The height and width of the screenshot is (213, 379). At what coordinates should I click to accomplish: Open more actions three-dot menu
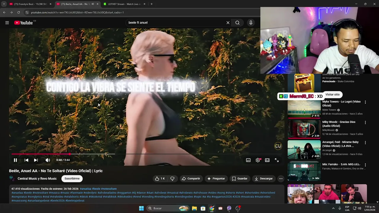pos(281,179)
